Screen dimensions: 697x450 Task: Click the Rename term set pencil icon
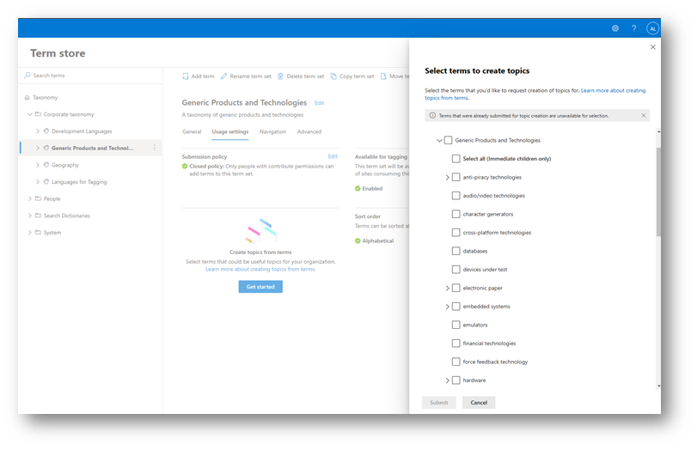point(224,76)
